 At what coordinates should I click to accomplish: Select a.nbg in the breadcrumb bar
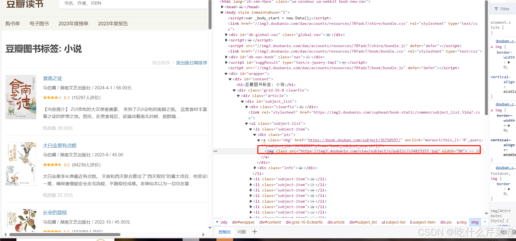click(x=462, y=222)
